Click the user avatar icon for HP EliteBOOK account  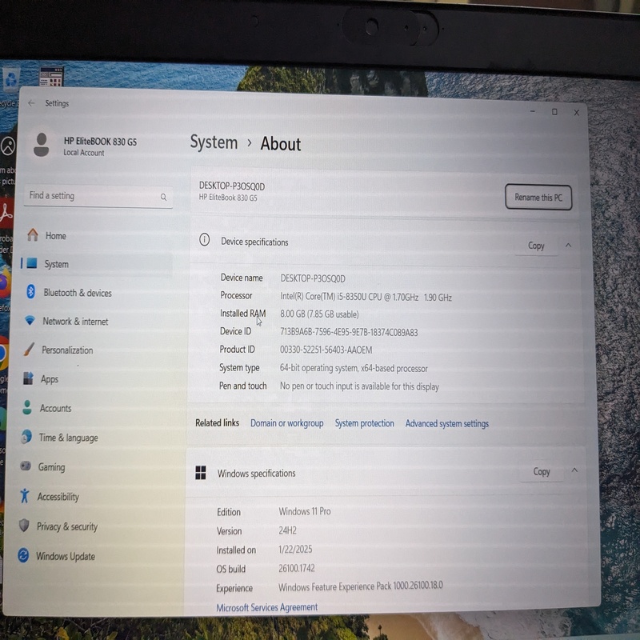coord(42,145)
